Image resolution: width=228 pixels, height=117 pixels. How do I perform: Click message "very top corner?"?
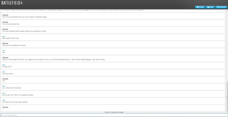pyautogui.click(x=113, y=73)
